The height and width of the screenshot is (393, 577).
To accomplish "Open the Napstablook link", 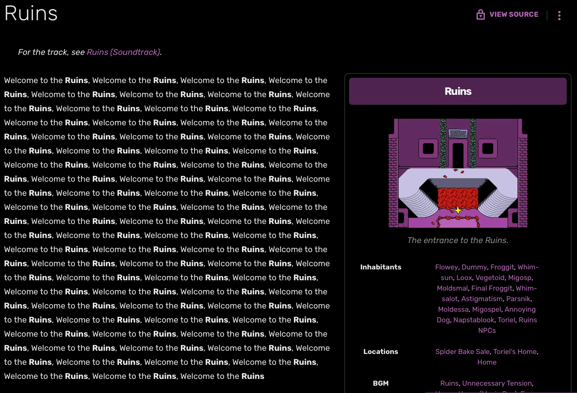I will [x=474, y=320].
